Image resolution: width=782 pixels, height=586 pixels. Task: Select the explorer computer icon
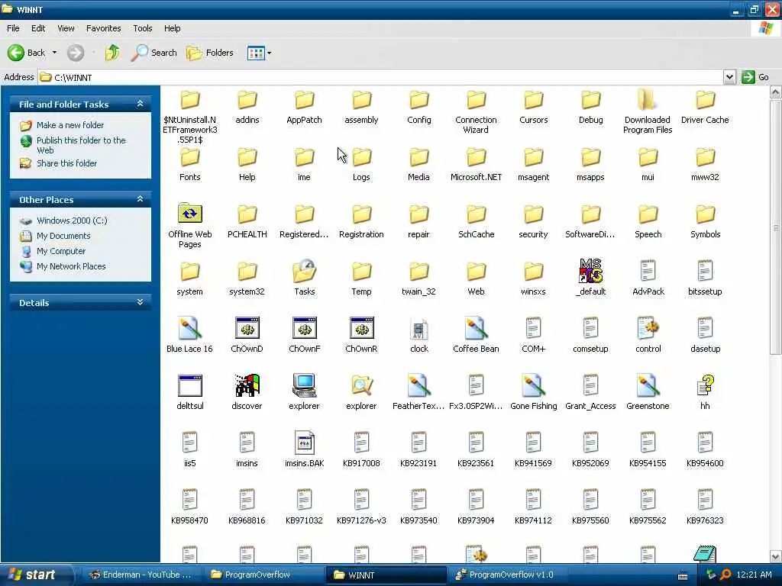[x=304, y=385]
